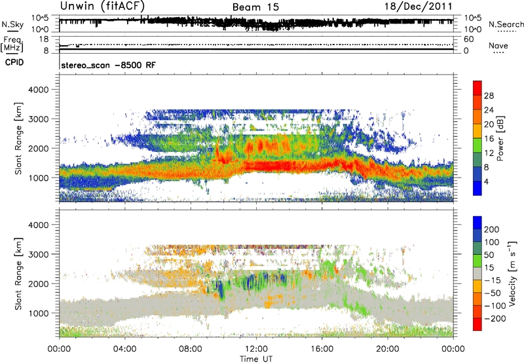The height and width of the screenshot is (363, 524).
Task: Click the '08:00' time tick label
Action: coord(191,349)
